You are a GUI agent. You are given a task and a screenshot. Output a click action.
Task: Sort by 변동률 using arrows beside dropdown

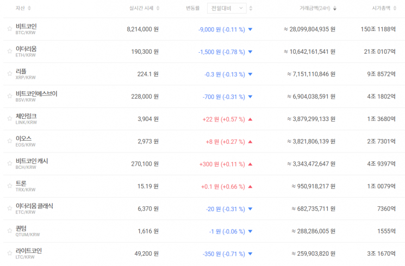pyautogui.click(x=251, y=8)
